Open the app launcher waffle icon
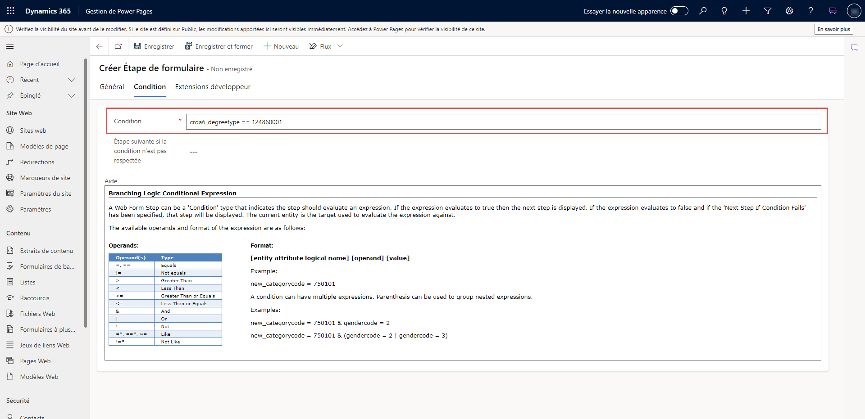Image resolution: width=865 pixels, height=419 pixels. point(11,11)
